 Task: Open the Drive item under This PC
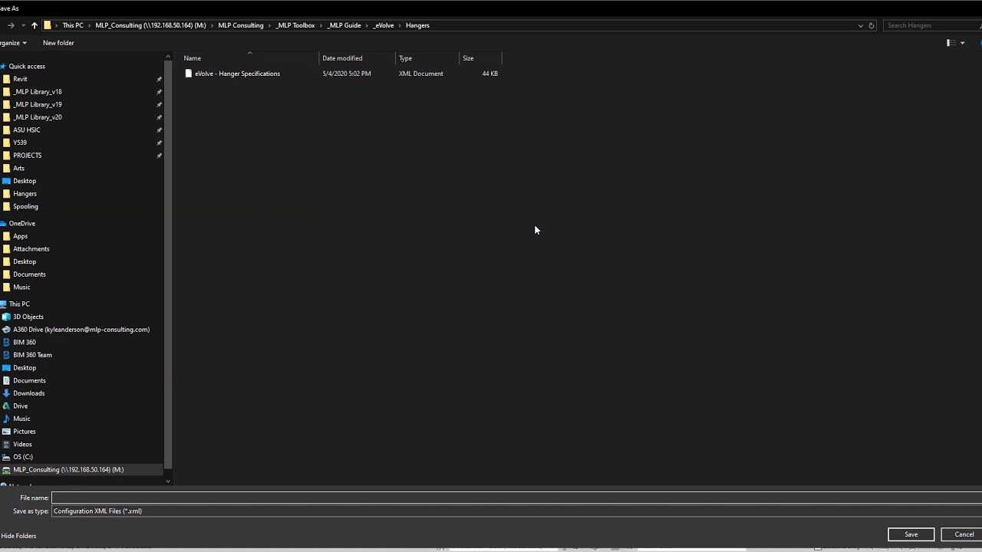pyautogui.click(x=20, y=406)
